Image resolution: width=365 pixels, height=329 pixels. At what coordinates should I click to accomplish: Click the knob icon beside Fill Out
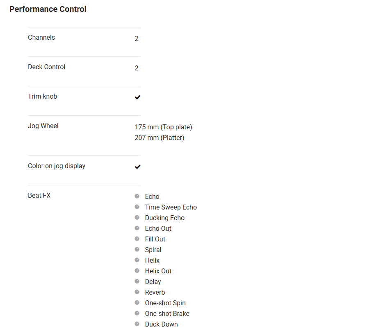(x=137, y=239)
